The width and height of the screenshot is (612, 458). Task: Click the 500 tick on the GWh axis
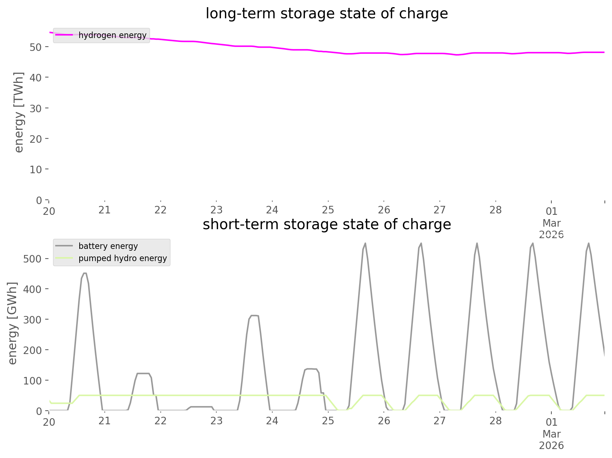pyautogui.click(x=32, y=259)
